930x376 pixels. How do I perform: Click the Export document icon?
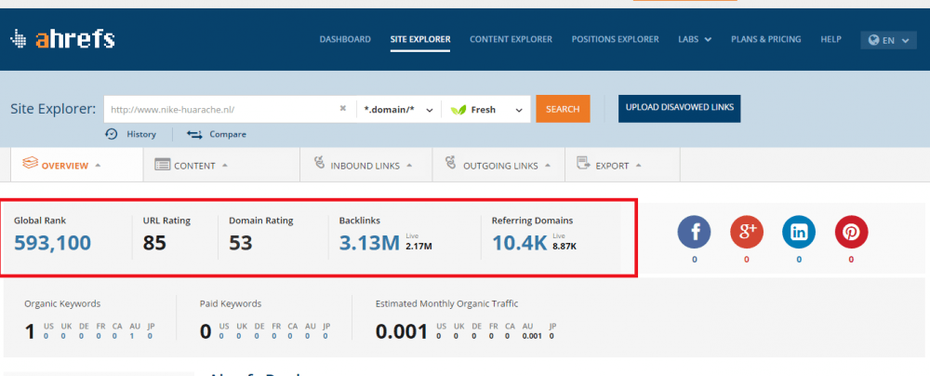583,164
